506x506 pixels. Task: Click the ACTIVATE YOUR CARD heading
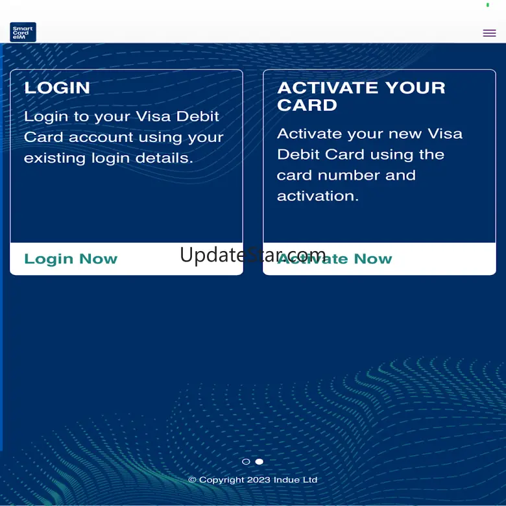pos(361,96)
